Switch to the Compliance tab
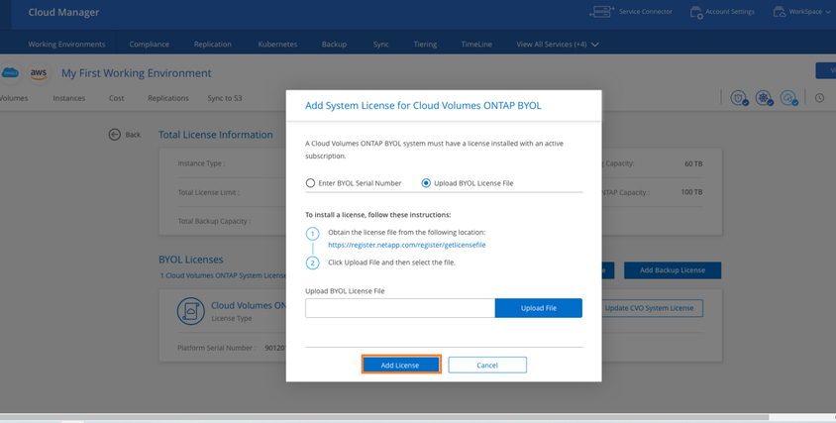This screenshot has height=423, width=836. click(150, 45)
